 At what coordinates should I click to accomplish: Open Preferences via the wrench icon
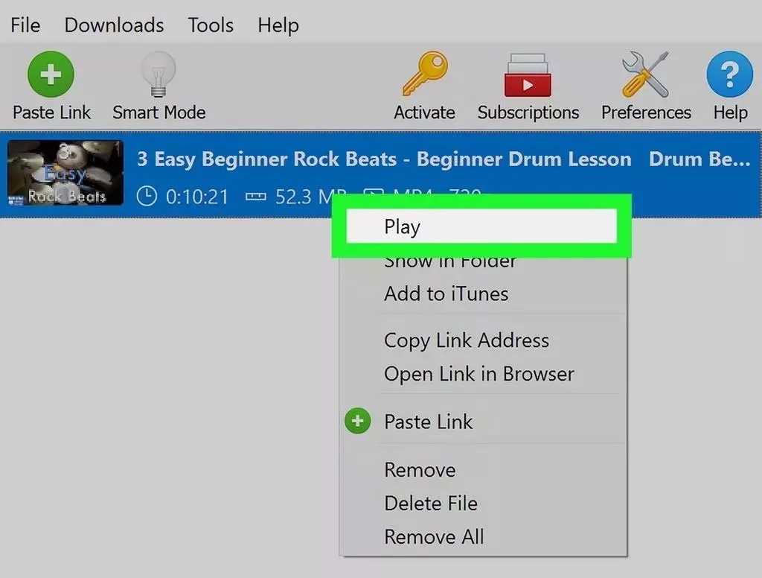click(x=644, y=74)
